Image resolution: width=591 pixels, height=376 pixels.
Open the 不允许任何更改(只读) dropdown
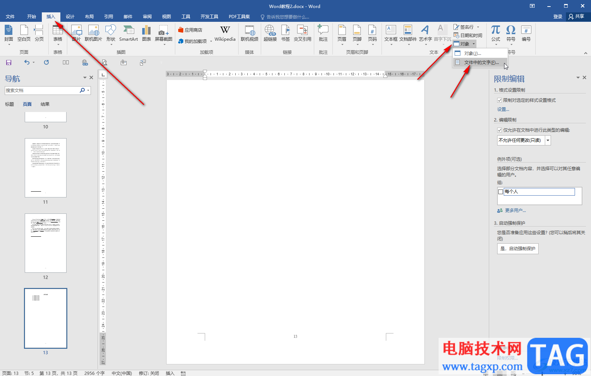548,140
